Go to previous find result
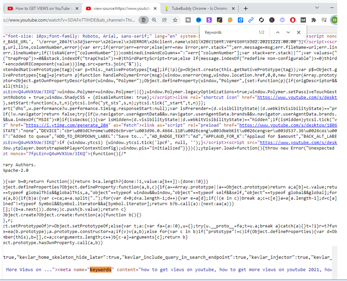 pos(278,33)
